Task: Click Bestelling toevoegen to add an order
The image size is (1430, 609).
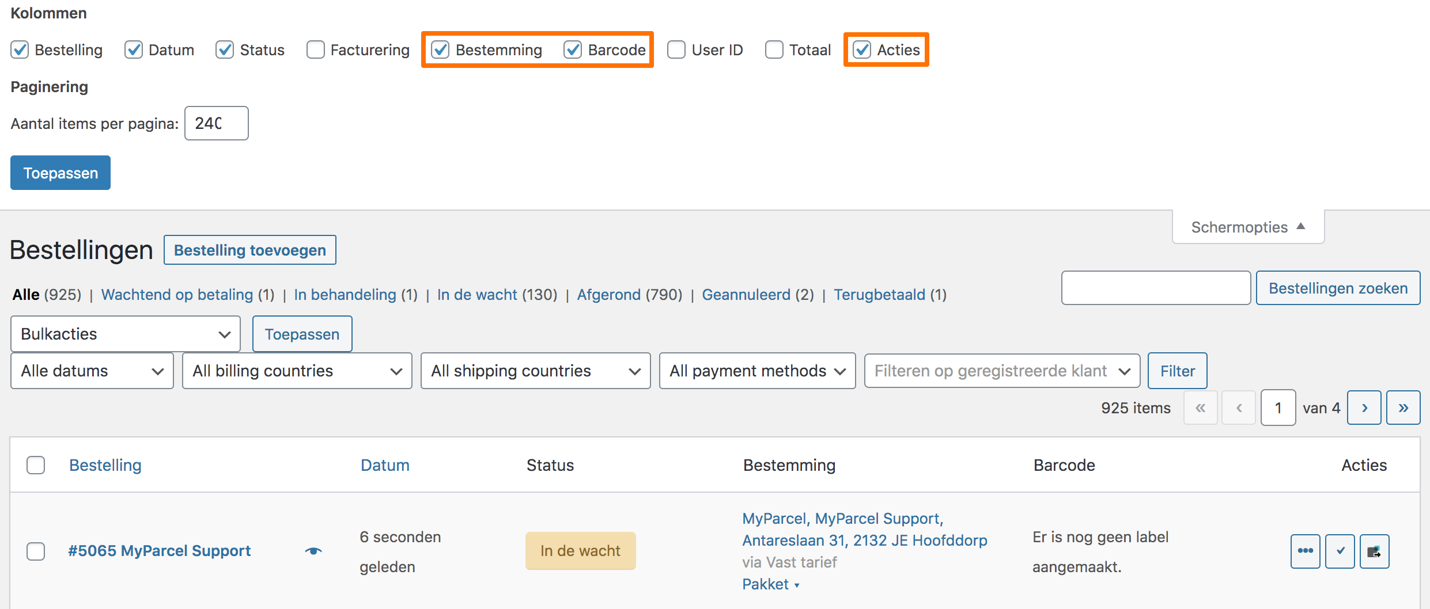Action: tap(249, 250)
